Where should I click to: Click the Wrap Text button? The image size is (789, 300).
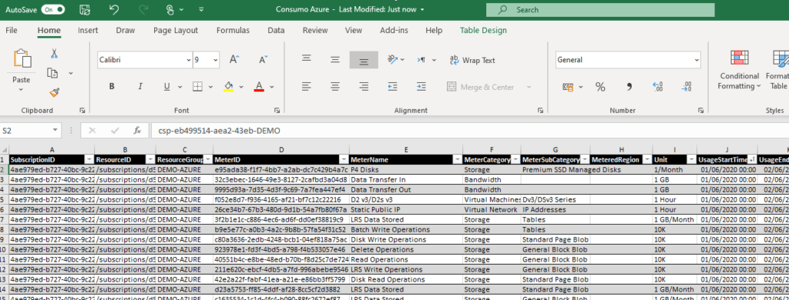point(472,60)
